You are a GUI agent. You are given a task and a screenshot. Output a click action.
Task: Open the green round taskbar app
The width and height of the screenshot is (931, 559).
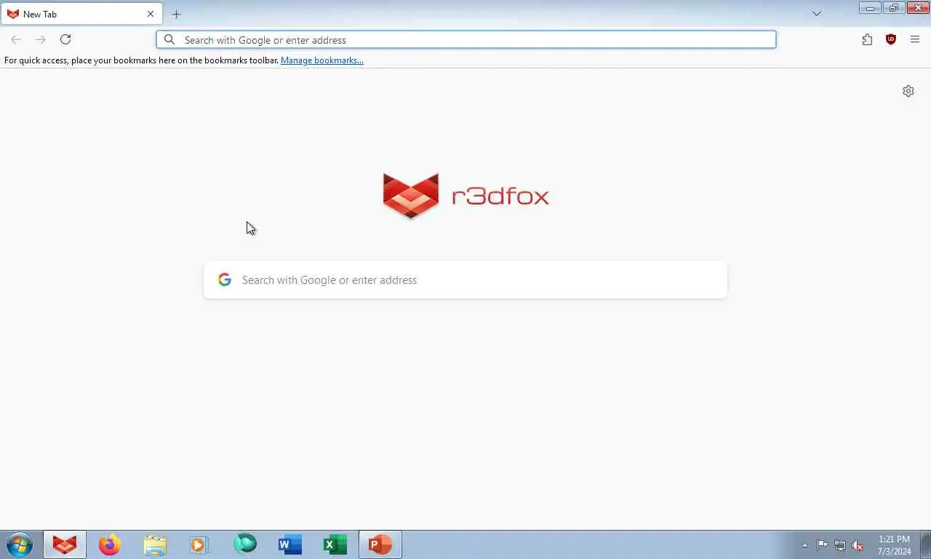pos(245,544)
